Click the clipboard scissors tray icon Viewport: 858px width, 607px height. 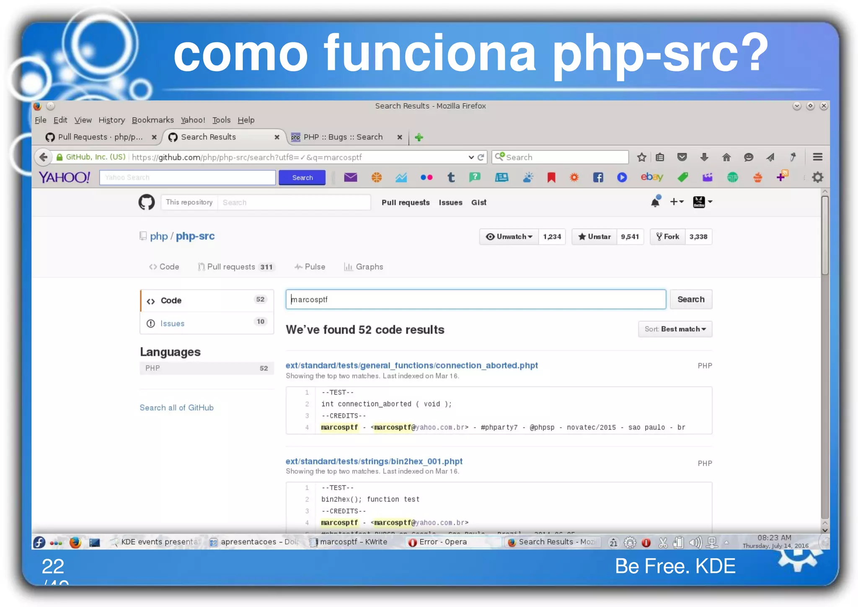pyautogui.click(x=663, y=543)
